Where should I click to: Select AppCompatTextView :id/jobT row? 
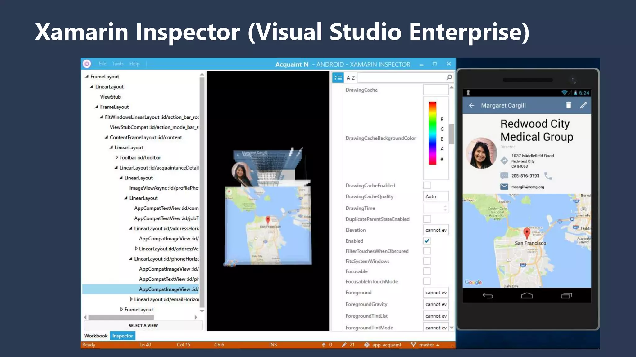(x=166, y=218)
